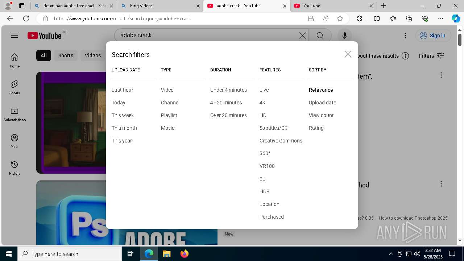Image resolution: width=464 pixels, height=261 pixels.
Task: Open the Extensions puzzle icon
Action: click(359, 18)
